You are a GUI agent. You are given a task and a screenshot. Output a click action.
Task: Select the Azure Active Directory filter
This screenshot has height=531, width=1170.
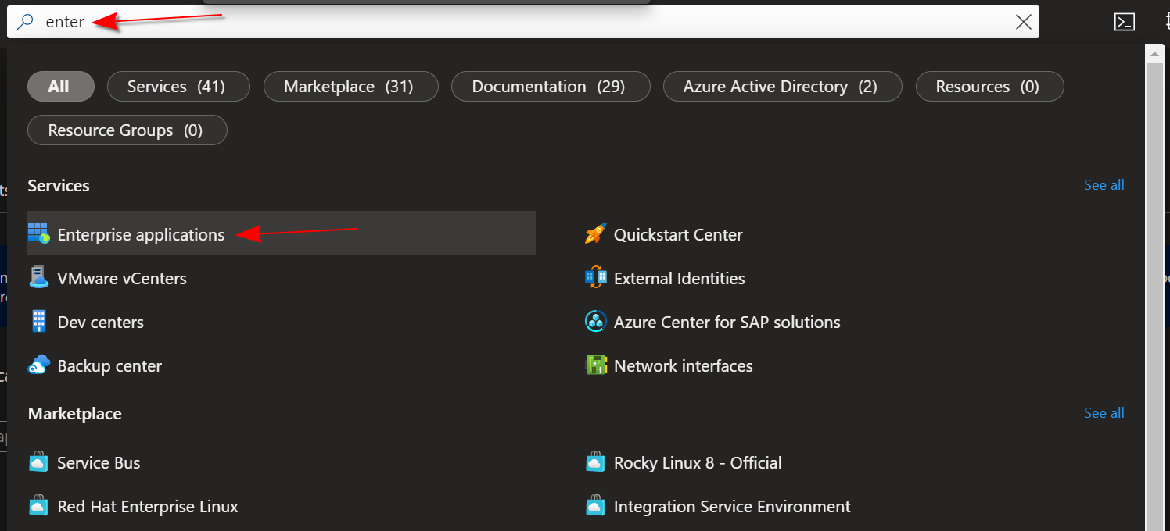click(782, 86)
